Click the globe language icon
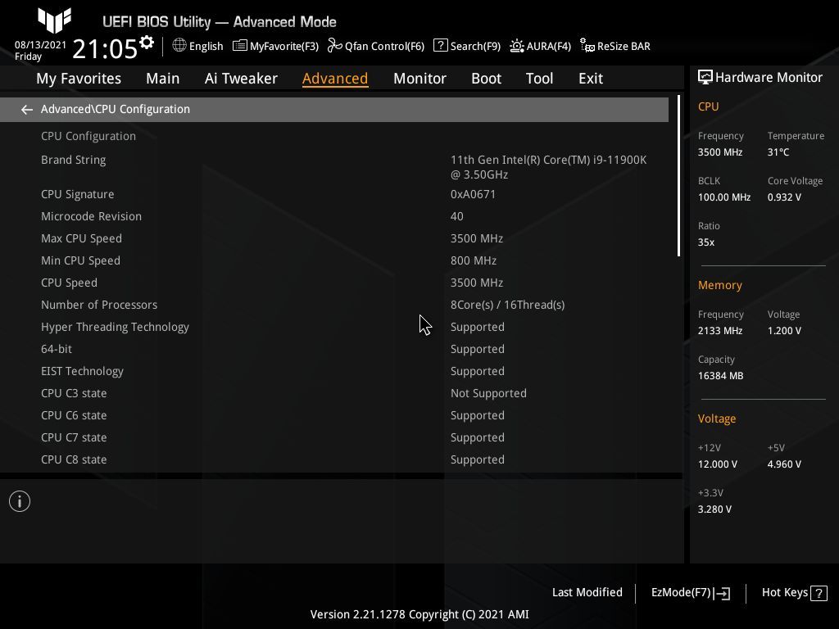839x629 pixels. pyautogui.click(x=179, y=46)
